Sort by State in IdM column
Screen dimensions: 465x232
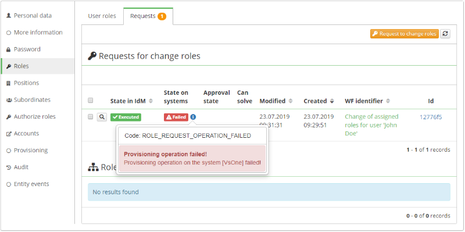[x=131, y=101]
